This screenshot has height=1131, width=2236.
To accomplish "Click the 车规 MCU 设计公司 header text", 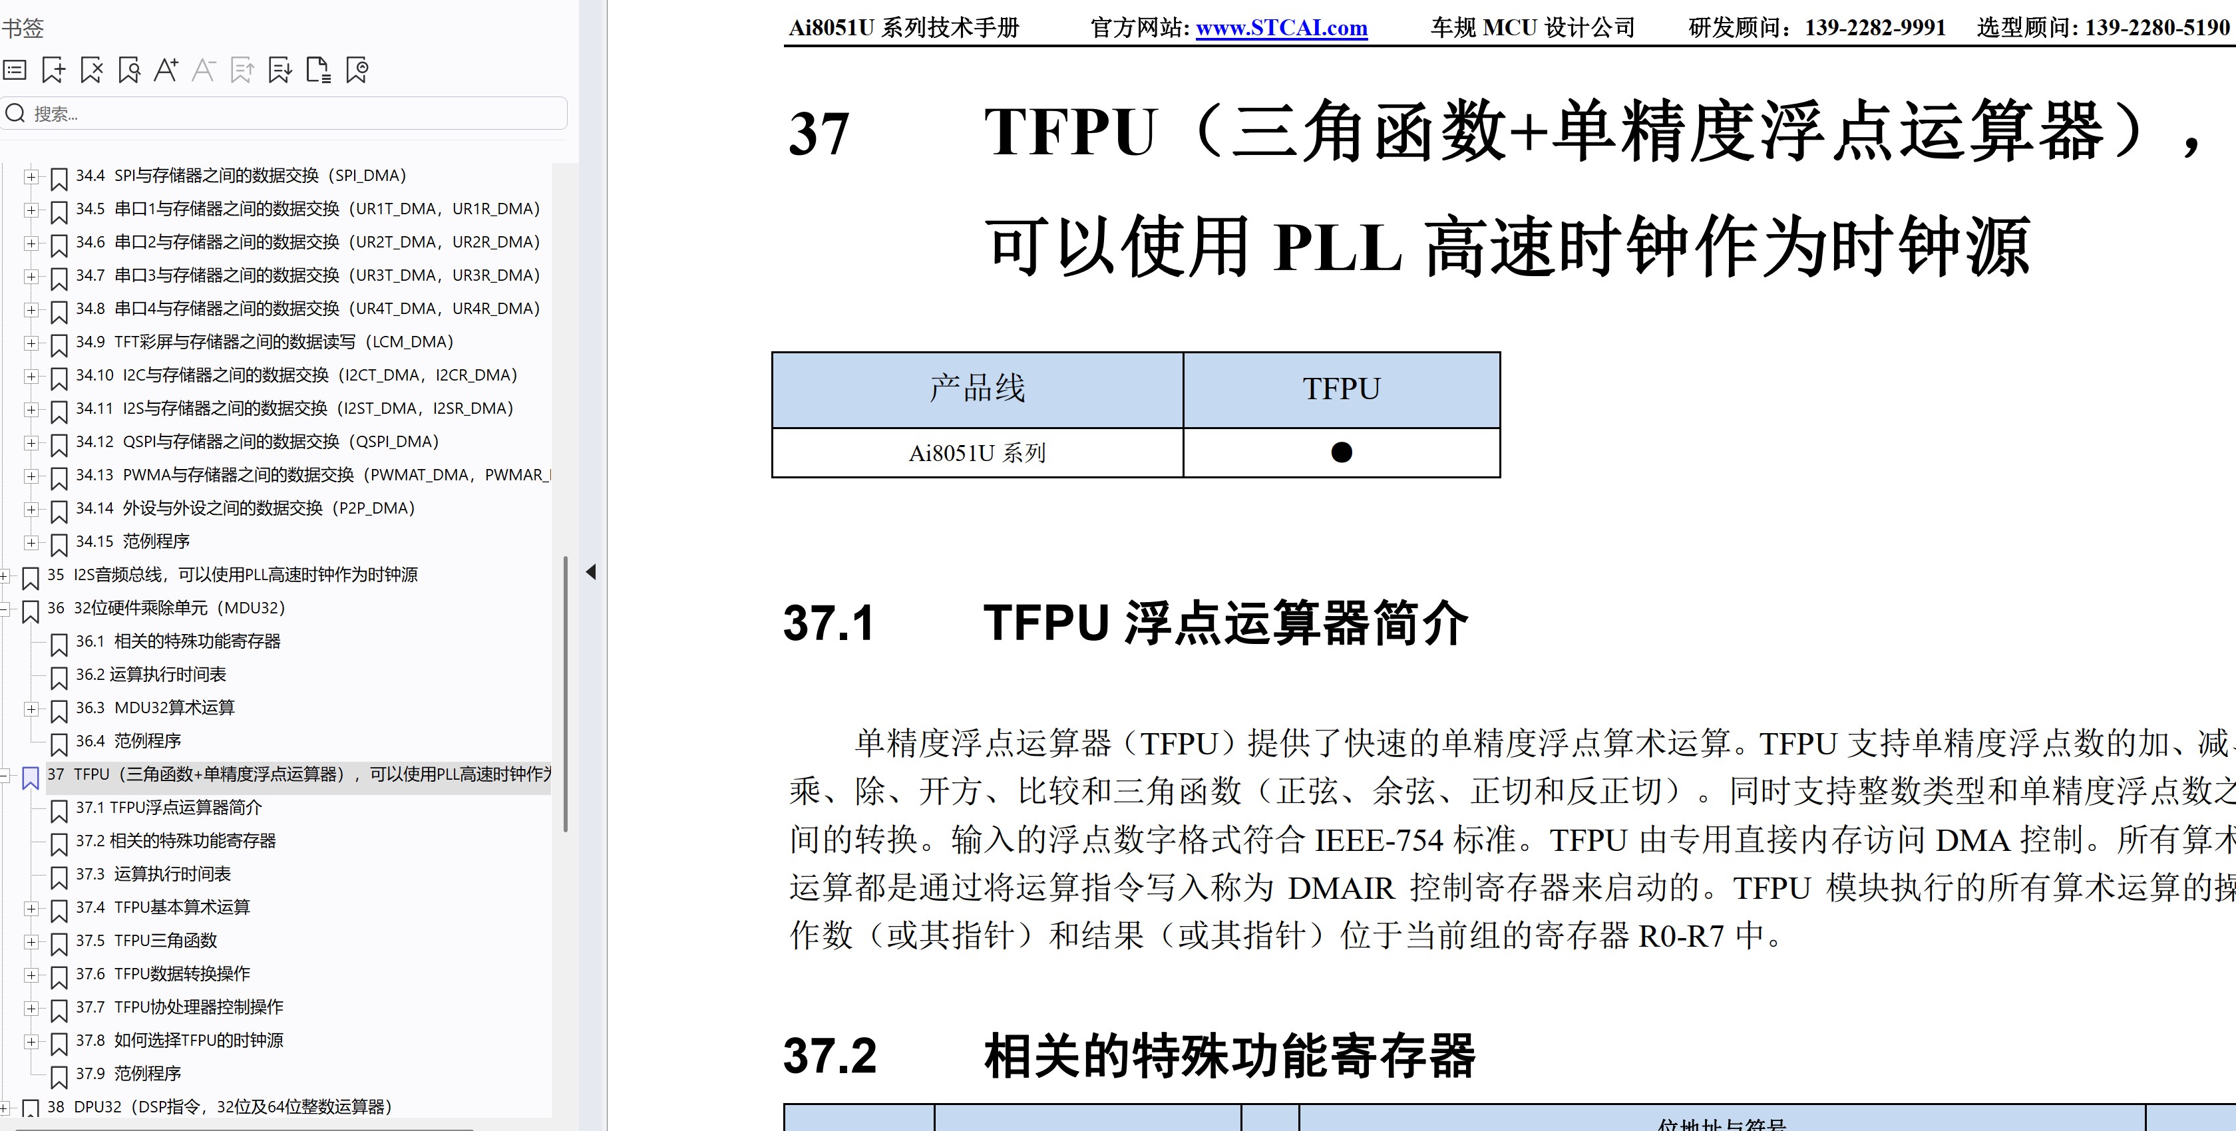I will pyautogui.click(x=1532, y=28).
